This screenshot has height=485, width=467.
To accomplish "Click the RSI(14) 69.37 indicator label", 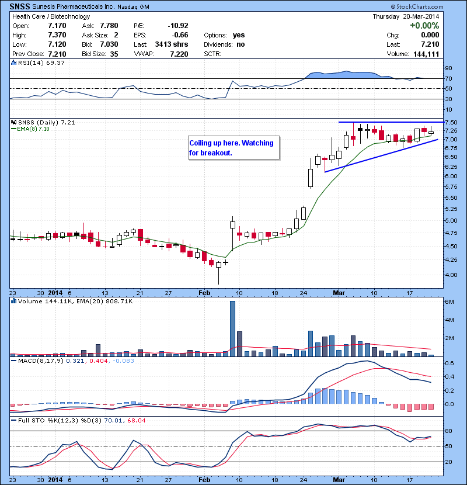I will 41,63.
